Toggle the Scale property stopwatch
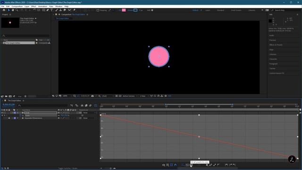Image resolution: width=302 pixels, height=170 pixels. click(20, 115)
